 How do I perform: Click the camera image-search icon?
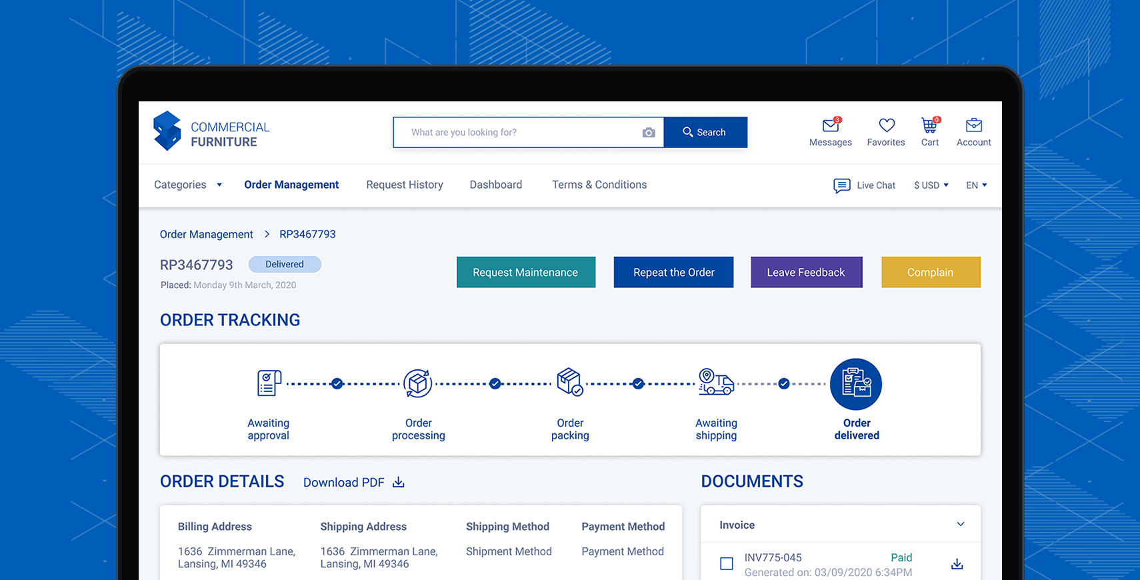point(648,133)
